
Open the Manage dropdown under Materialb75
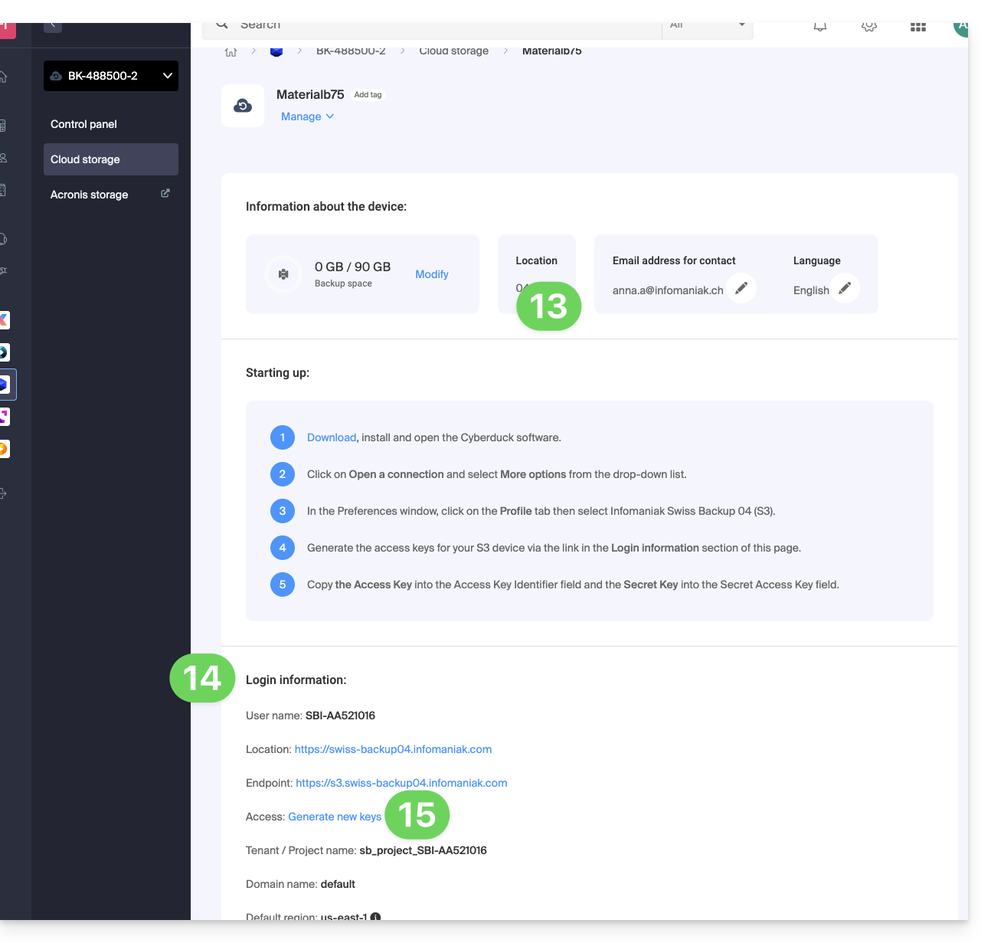[307, 116]
